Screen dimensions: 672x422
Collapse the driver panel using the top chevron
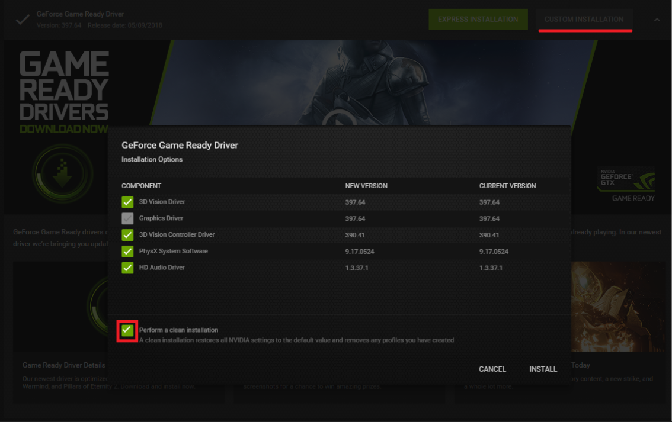[x=657, y=20]
